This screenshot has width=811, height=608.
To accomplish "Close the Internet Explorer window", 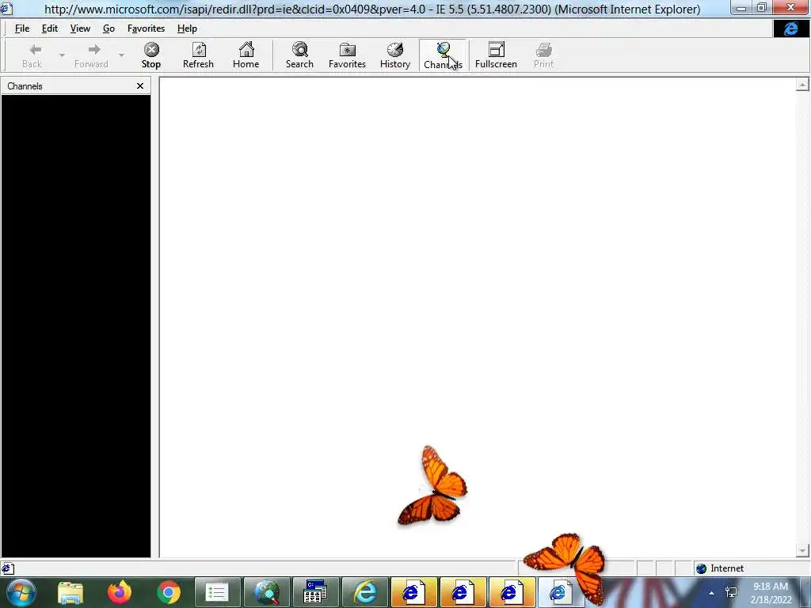I will click(x=791, y=7).
